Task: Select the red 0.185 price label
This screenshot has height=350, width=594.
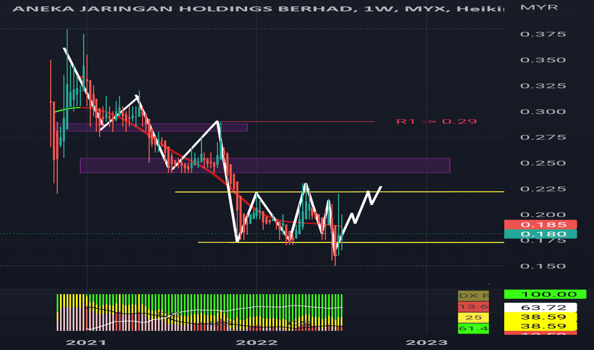Action: (x=540, y=225)
